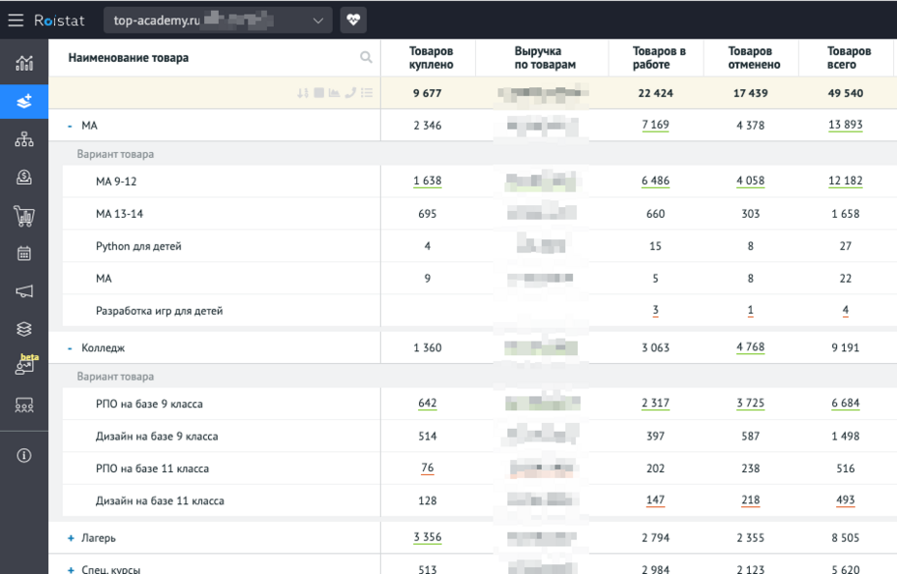Open the hamburger main menu

[16, 20]
